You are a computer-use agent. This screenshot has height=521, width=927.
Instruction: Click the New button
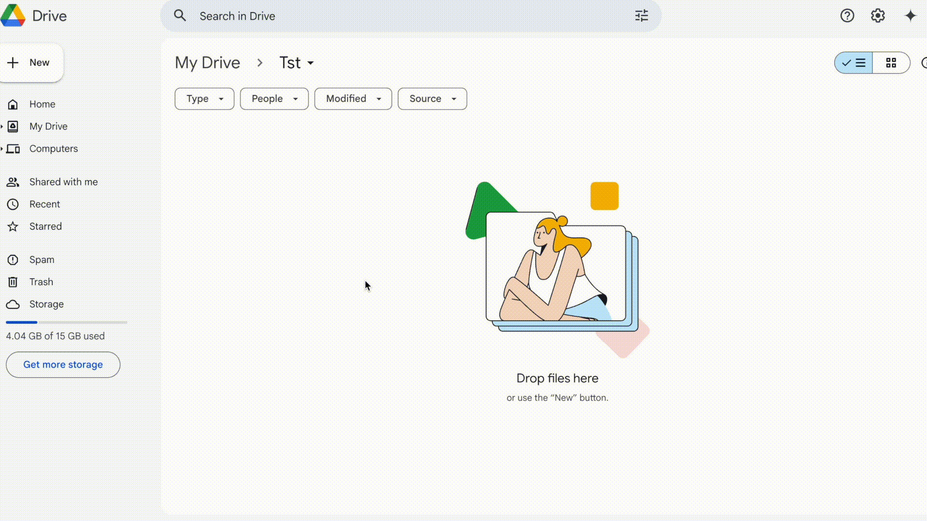[x=32, y=63]
